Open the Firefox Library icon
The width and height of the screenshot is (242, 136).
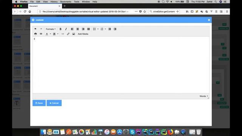(x=187, y=11)
